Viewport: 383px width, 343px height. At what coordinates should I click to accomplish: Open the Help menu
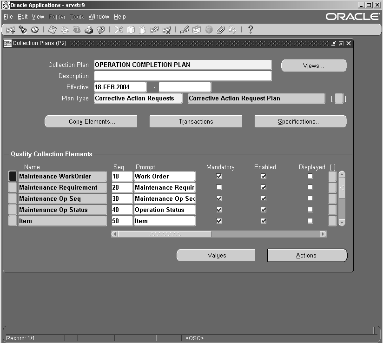pyautogui.click(x=120, y=17)
